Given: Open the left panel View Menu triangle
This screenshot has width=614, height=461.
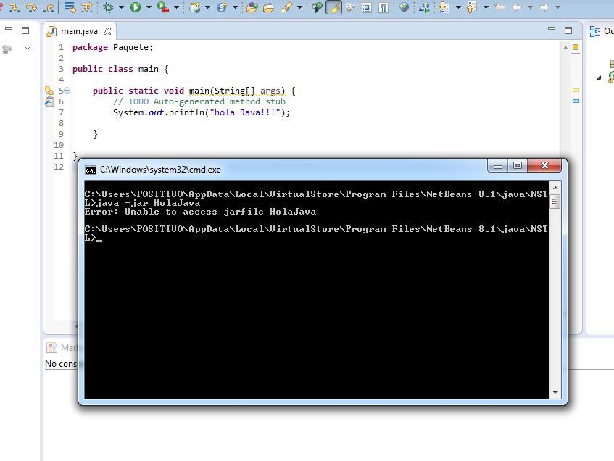Looking at the screenshot, I should pyautogui.click(x=28, y=47).
